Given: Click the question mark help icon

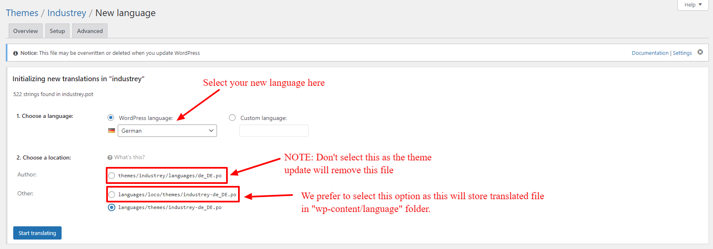Looking at the screenshot, I should pos(110,157).
